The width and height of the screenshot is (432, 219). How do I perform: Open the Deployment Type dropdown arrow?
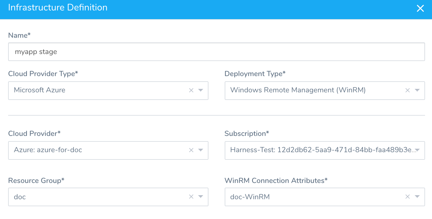click(417, 90)
